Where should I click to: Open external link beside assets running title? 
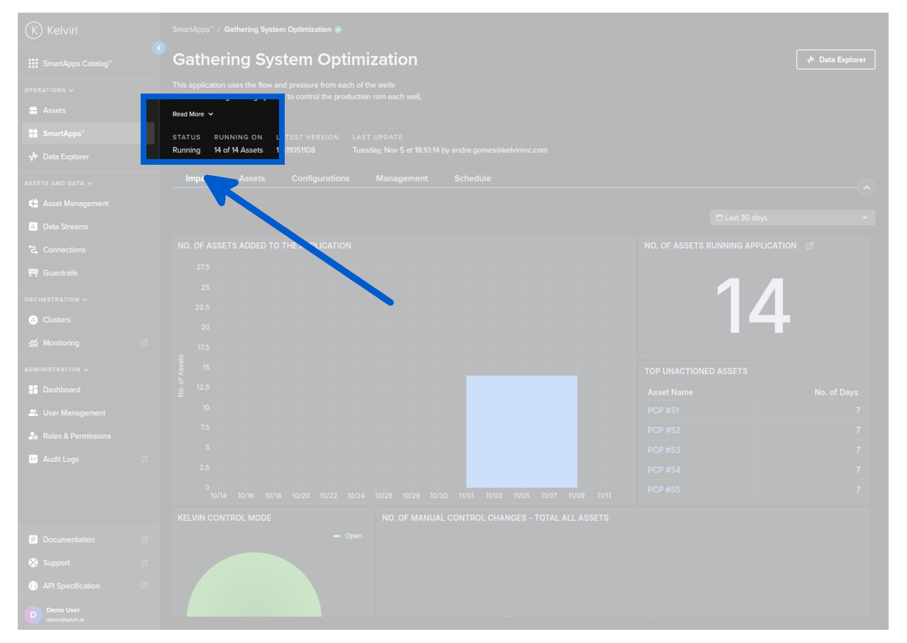point(809,246)
